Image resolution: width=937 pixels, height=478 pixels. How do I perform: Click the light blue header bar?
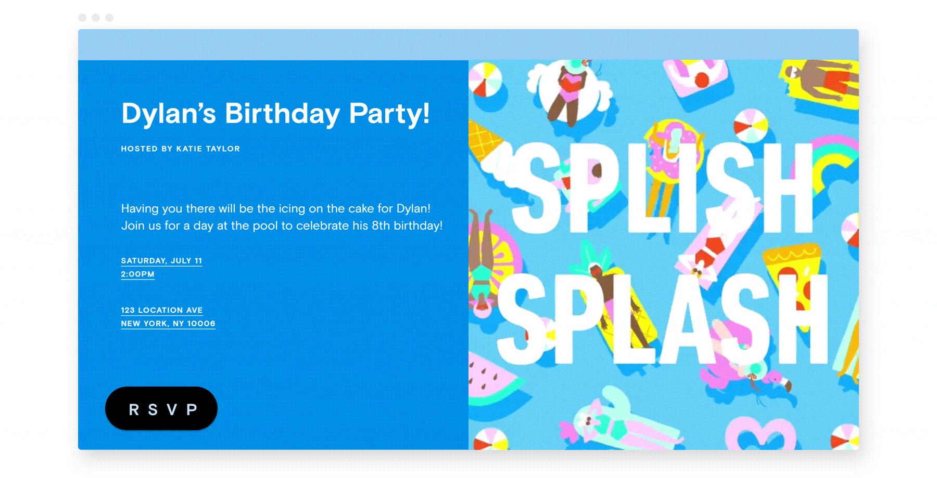[x=468, y=45]
